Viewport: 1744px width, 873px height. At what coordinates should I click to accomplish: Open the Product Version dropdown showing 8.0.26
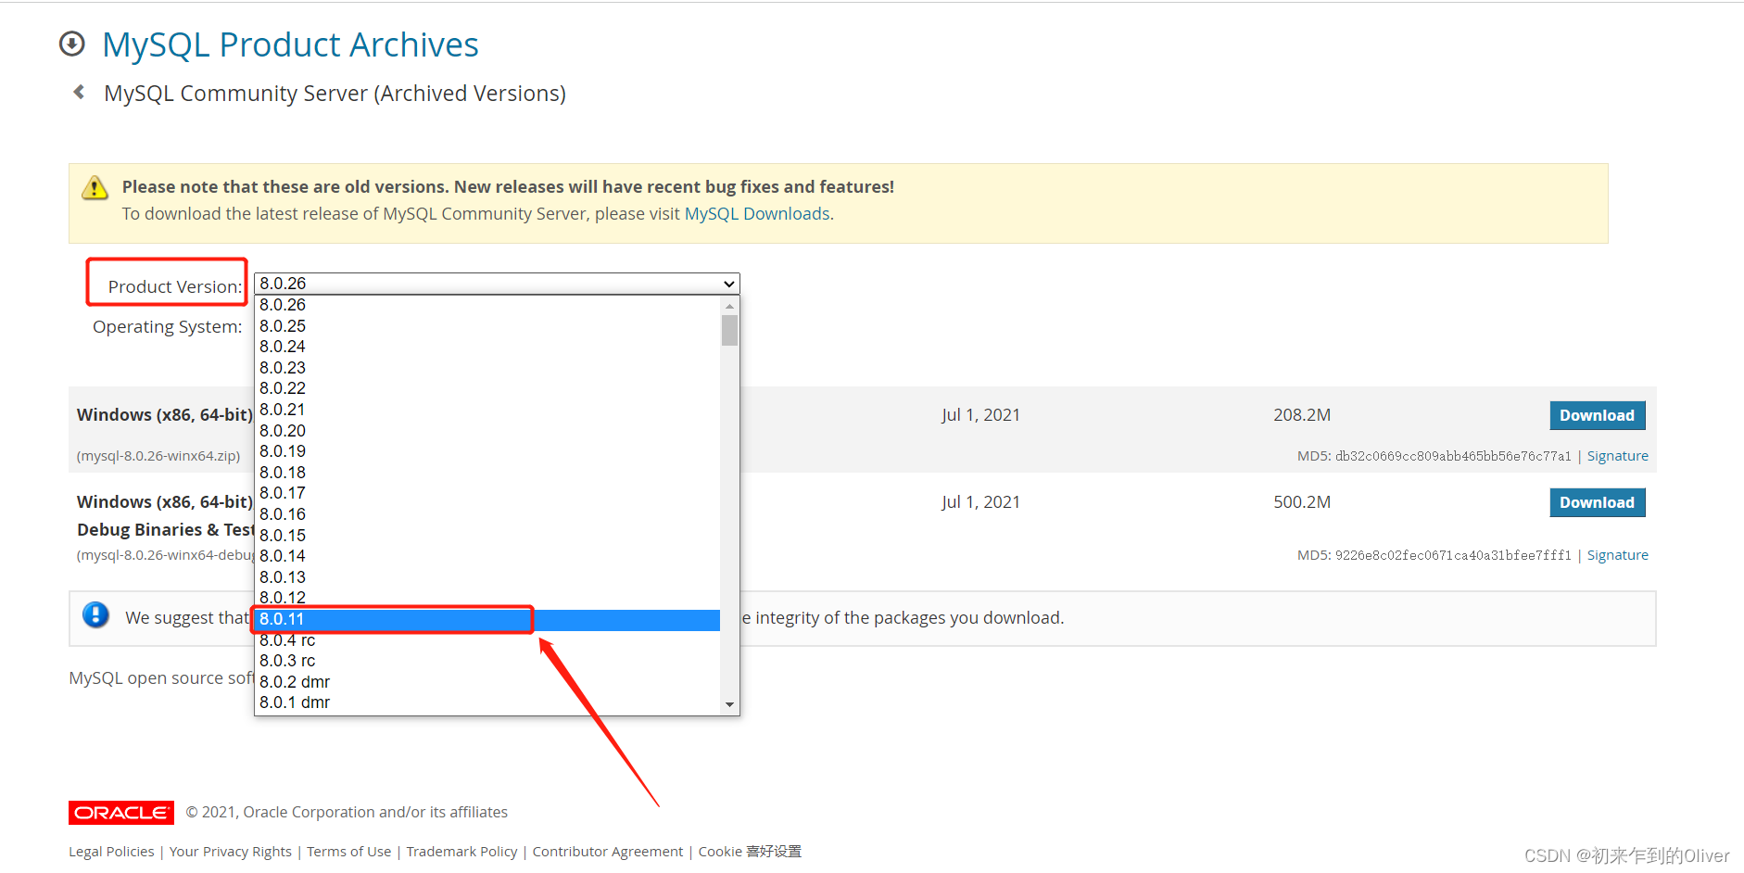pos(497,284)
